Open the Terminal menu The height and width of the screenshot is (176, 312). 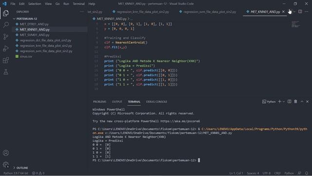78,3
